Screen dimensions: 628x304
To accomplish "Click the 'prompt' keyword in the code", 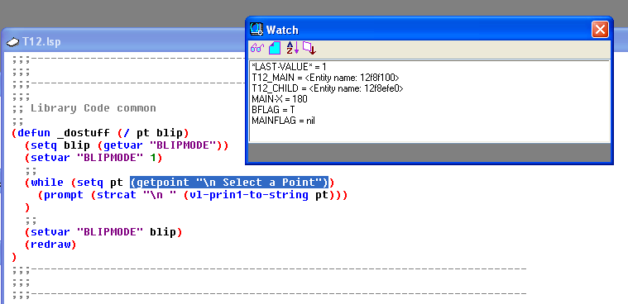I will click(x=63, y=195).
